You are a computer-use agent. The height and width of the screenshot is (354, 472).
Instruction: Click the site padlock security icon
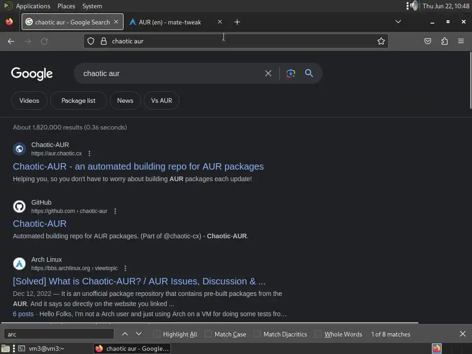point(104,41)
